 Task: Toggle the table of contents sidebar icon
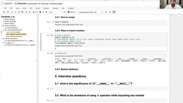coord(114,12)
